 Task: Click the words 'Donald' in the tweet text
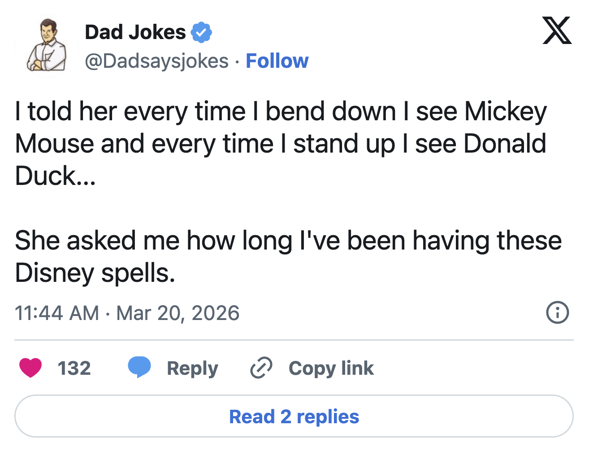click(505, 144)
